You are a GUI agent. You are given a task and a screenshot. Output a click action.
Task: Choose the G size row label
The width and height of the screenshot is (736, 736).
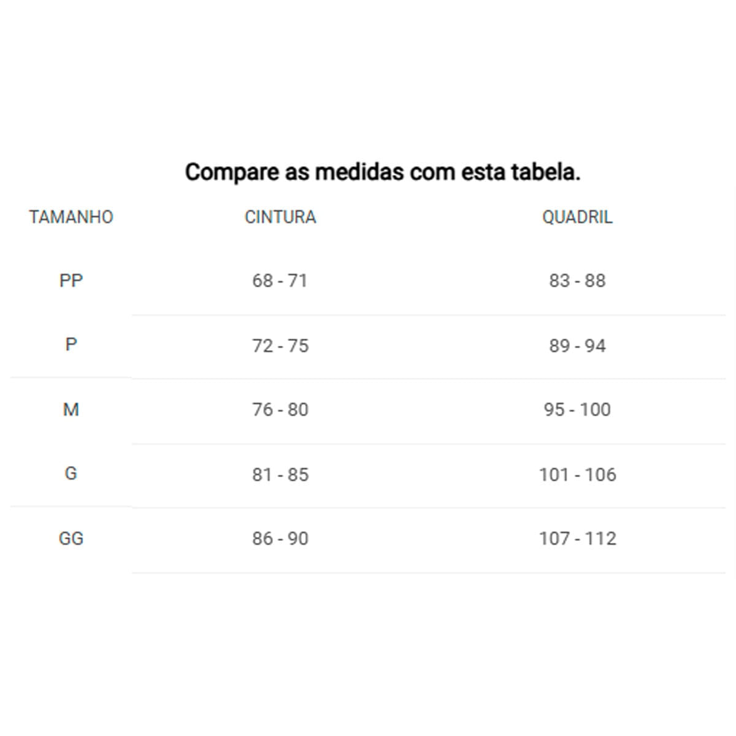pos(71,473)
